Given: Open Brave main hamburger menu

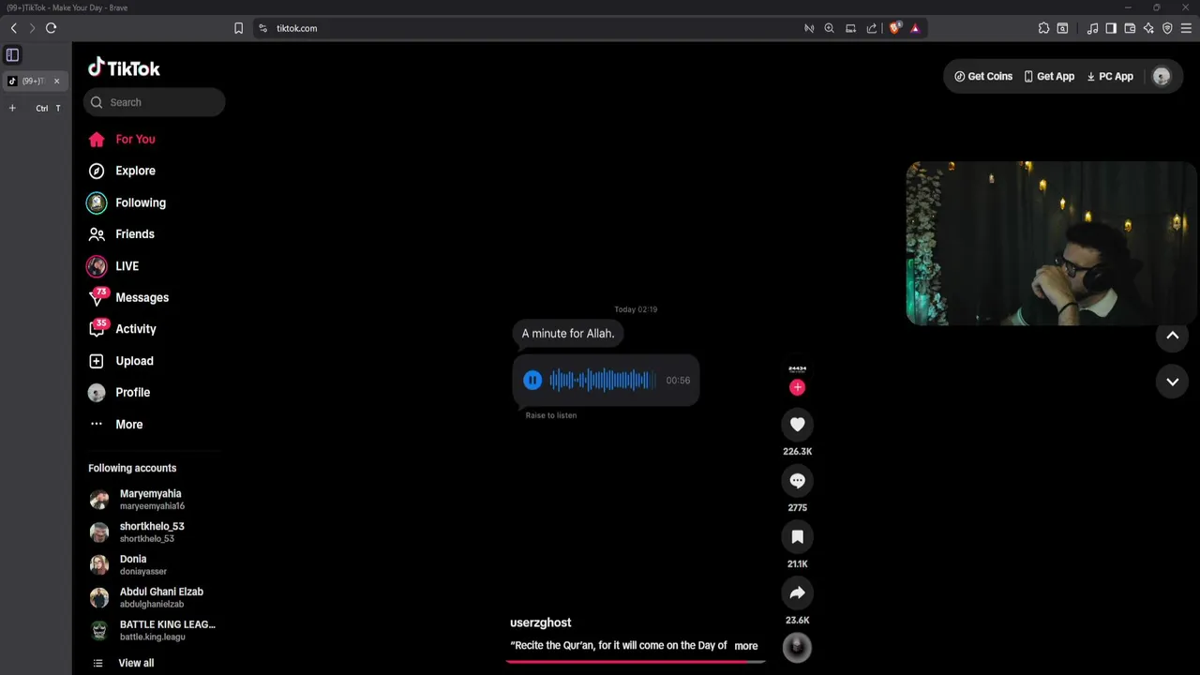Looking at the screenshot, I should click(1186, 28).
